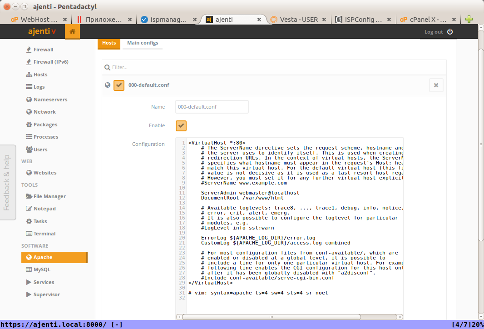Click the power icon next to Log out
Image resolution: width=484 pixels, height=329 pixels.
(449, 32)
